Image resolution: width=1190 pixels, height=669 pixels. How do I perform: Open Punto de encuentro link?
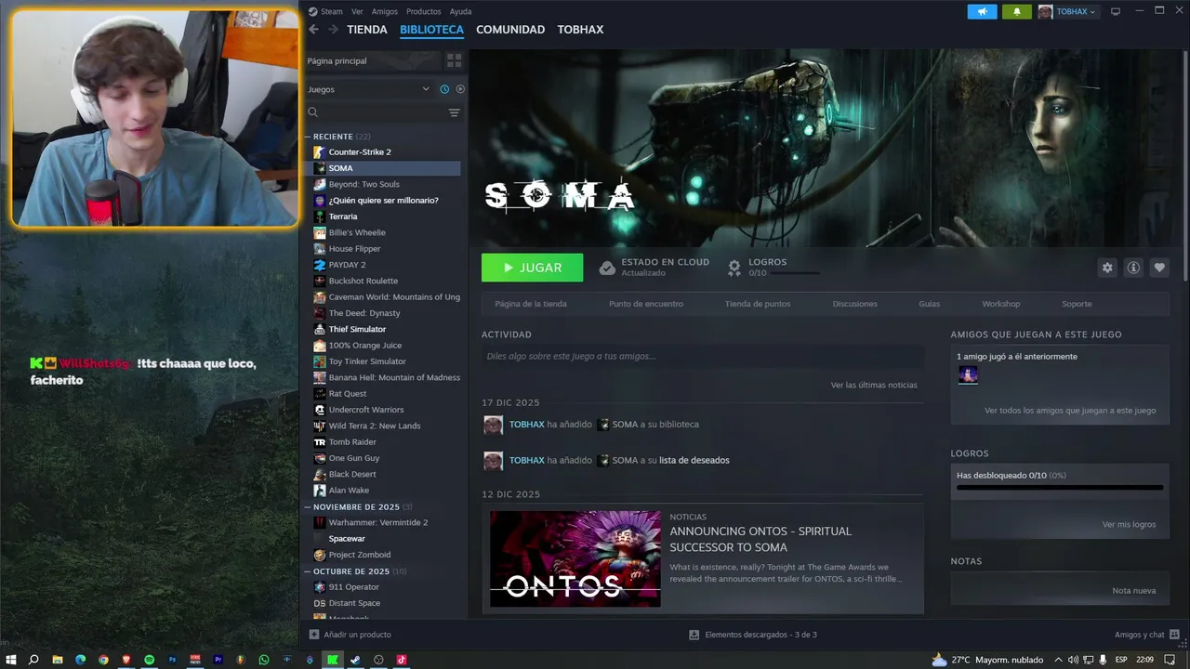pos(646,304)
